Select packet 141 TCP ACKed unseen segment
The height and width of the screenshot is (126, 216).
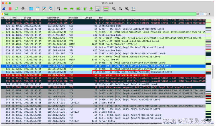click(103, 87)
